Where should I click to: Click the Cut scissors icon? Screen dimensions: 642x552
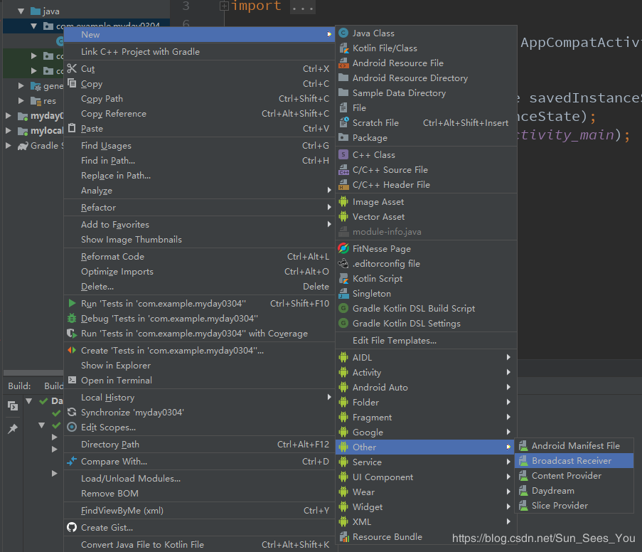coord(72,68)
